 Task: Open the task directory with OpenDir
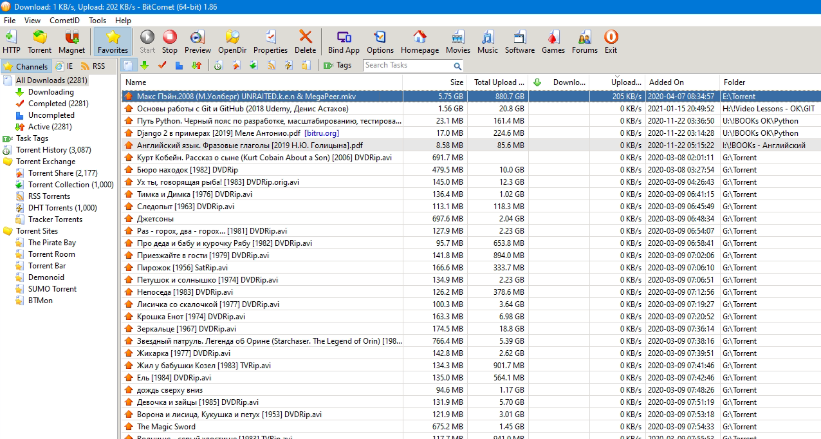pos(232,42)
